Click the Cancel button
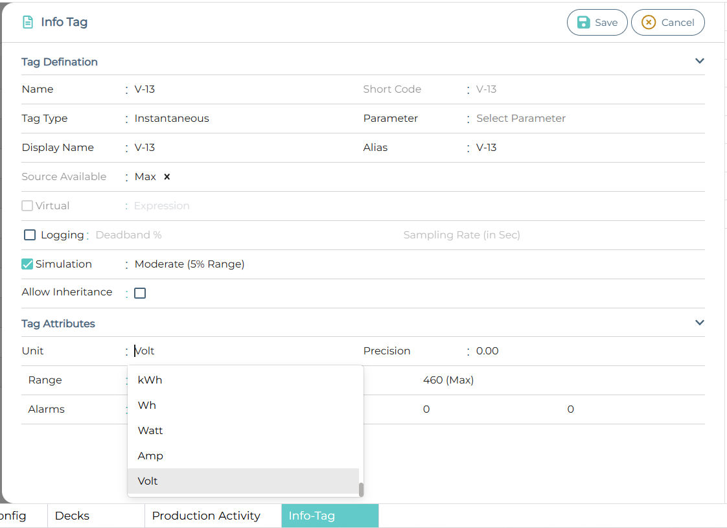 (x=667, y=23)
